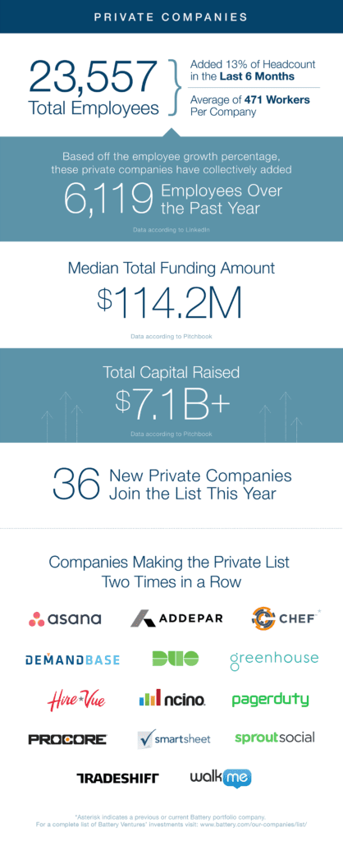Select the Addepar logo

point(176,618)
